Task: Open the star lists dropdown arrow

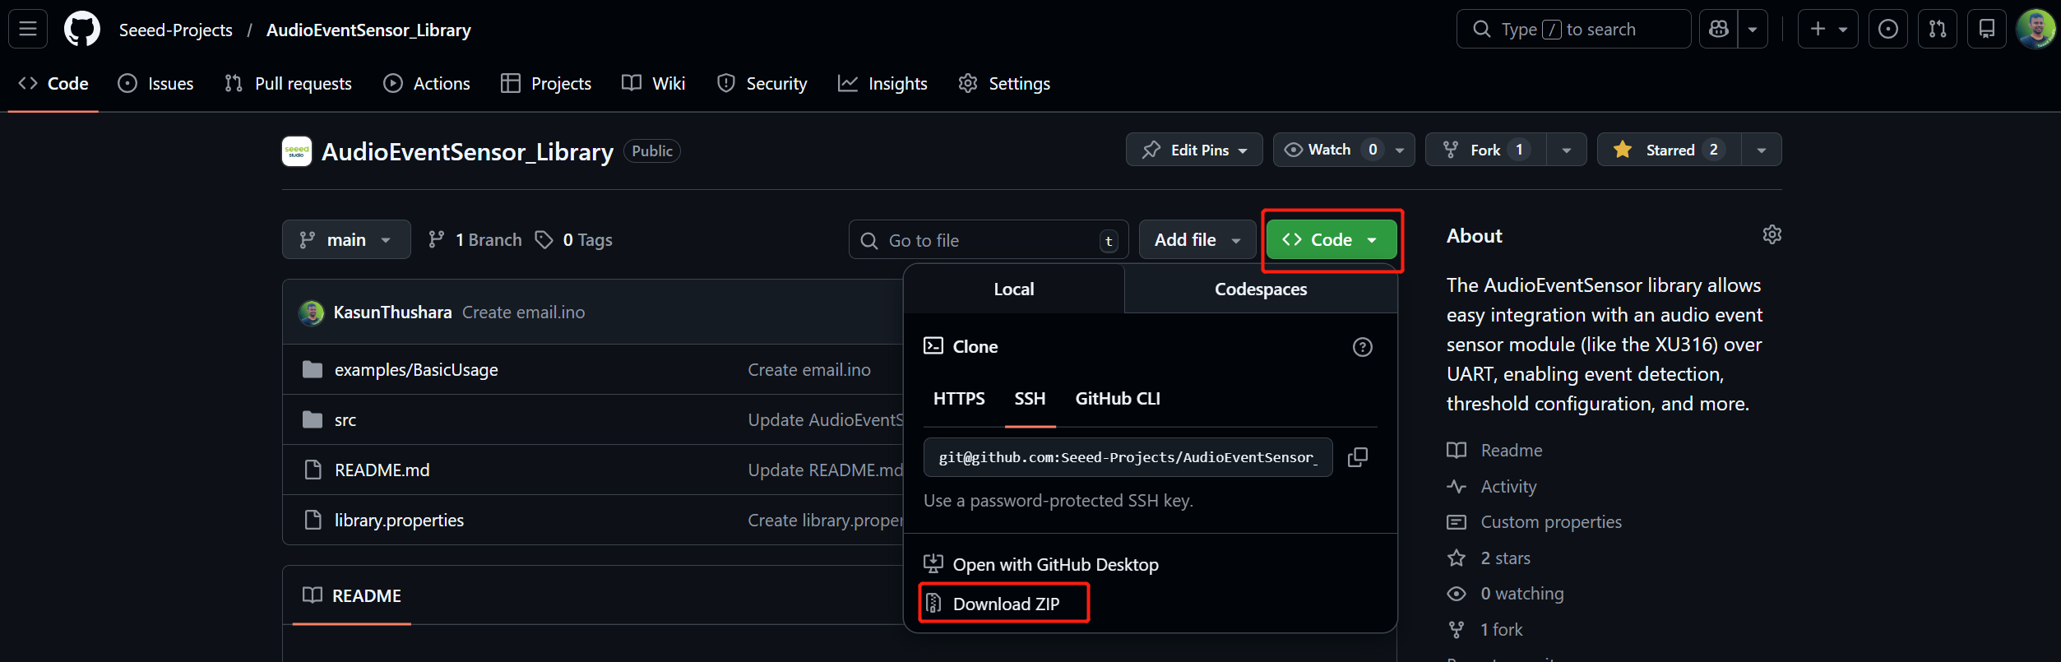Action: point(1761,150)
